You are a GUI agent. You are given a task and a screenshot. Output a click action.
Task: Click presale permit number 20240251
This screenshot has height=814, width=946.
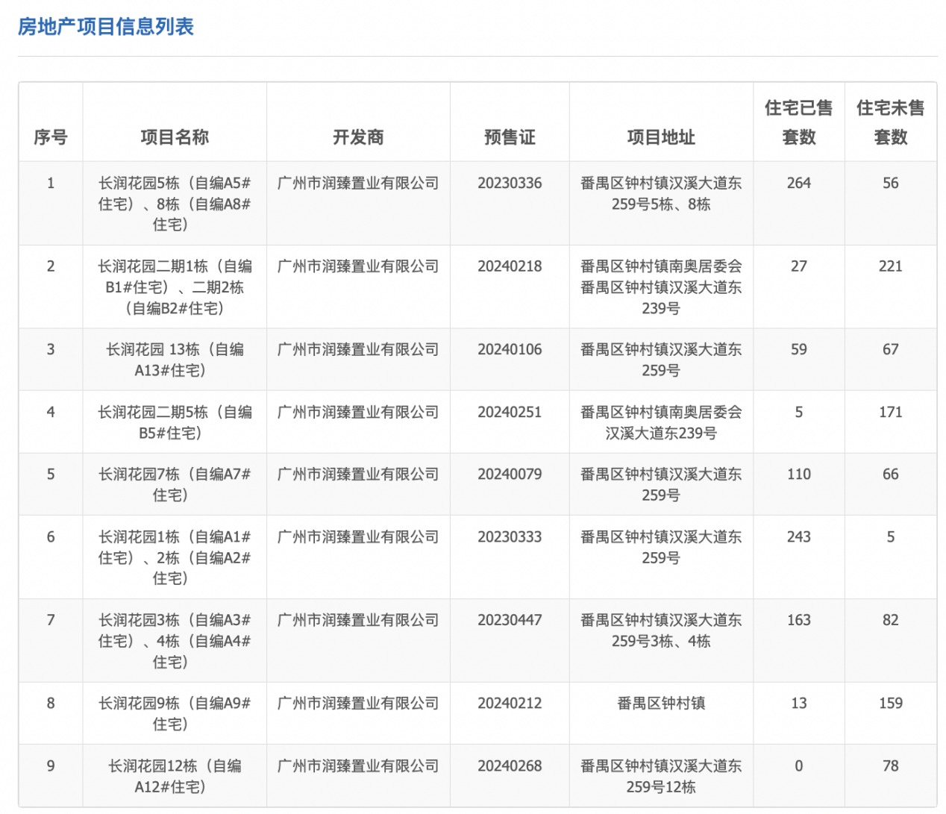click(510, 412)
